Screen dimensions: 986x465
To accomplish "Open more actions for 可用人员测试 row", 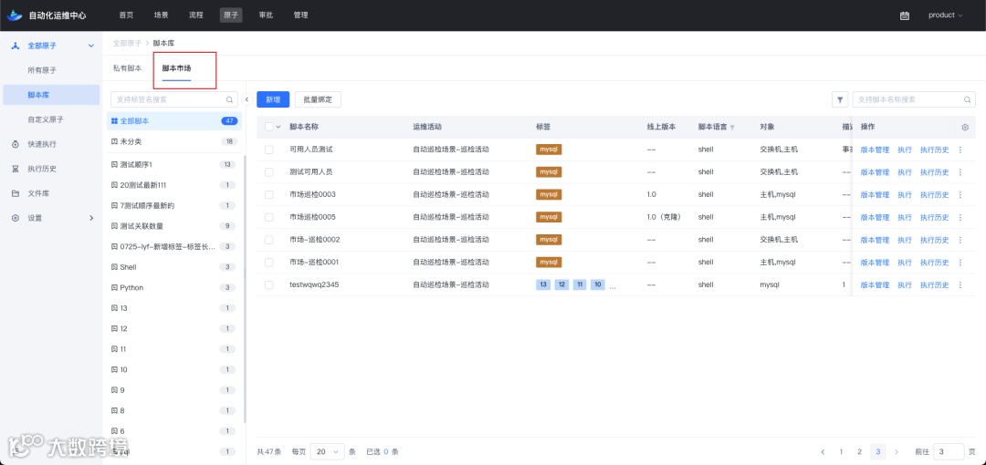I will tap(960, 150).
